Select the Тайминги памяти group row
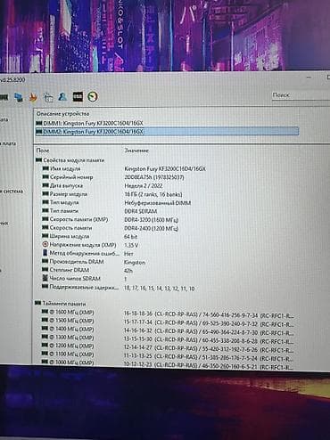 [x=61, y=304]
